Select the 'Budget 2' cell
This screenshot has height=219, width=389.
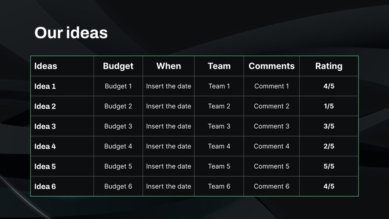(x=118, y=106)
